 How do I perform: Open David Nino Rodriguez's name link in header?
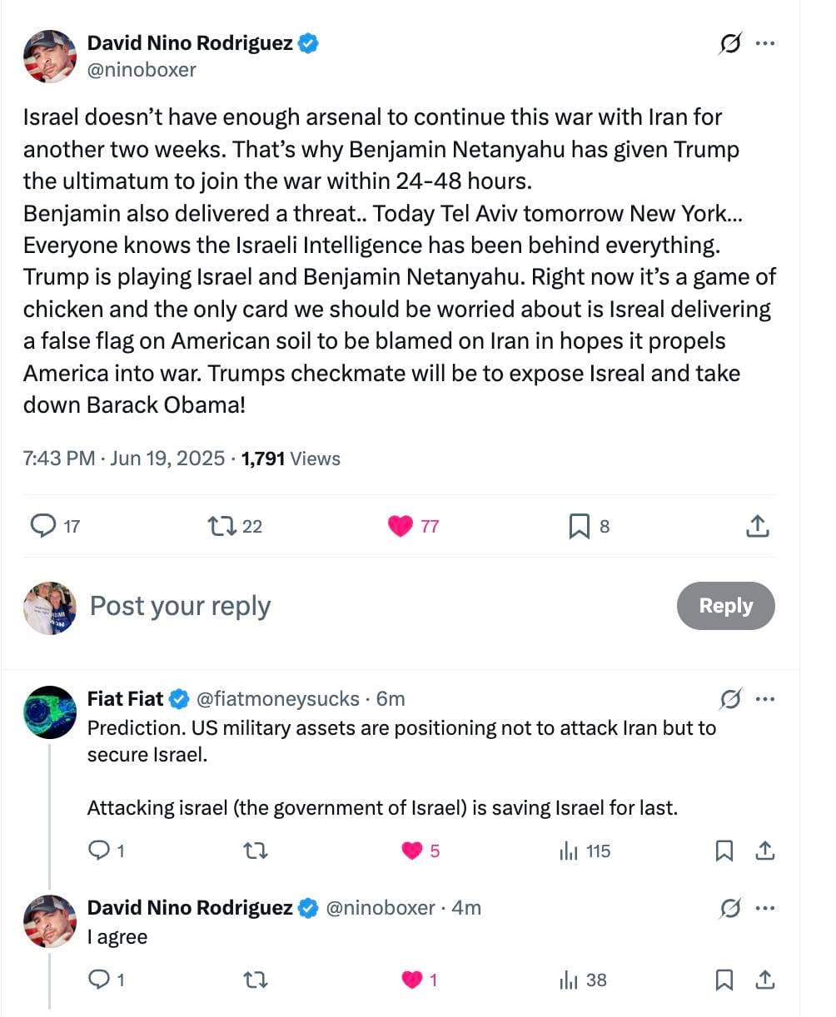click(x=190, y=43)
